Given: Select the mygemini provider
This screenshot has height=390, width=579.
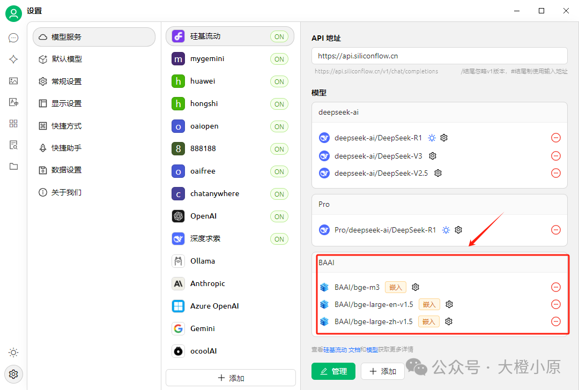Looking at the screenshot, I should [230, 59].
